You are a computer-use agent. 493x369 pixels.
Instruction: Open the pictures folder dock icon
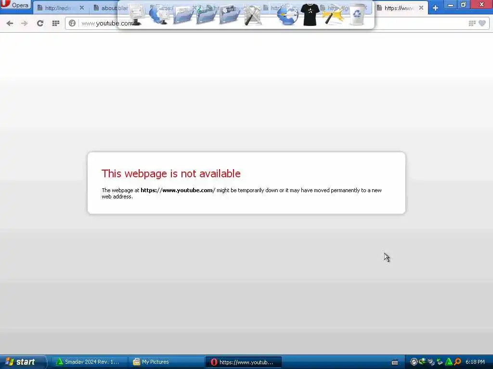(229, 15)
